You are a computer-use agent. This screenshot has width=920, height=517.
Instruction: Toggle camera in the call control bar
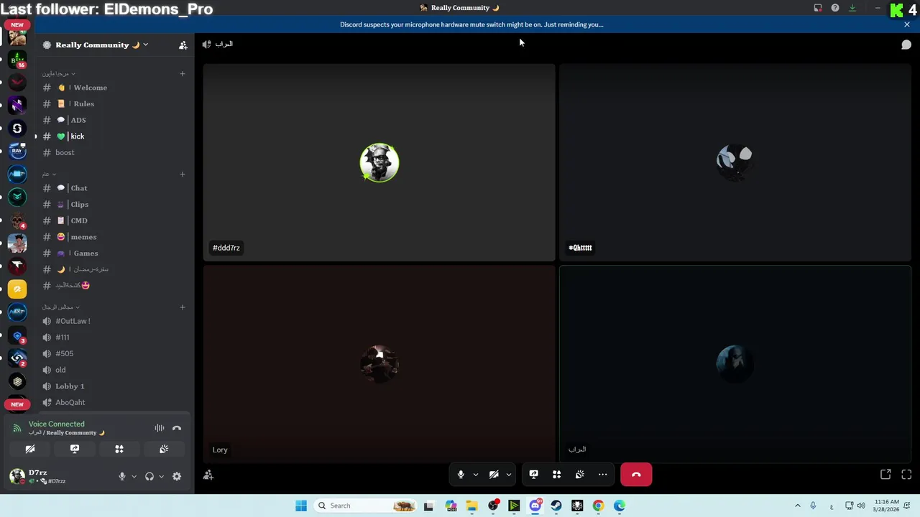[x=494, y=475]
